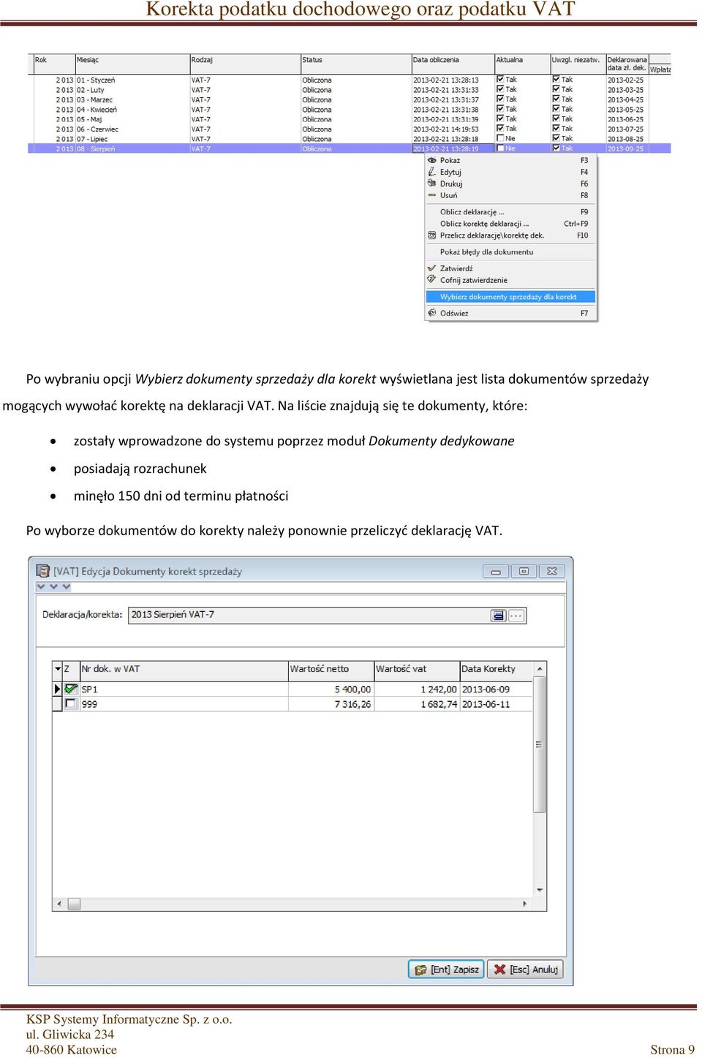Screen dimensions: 702x1058
Task: Choose Przelicz deklarację\korektę dek. menu entry
Action: [510, 235]
